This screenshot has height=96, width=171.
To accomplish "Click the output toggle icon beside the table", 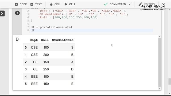I will pyautogui.click(x=18, y=39).
